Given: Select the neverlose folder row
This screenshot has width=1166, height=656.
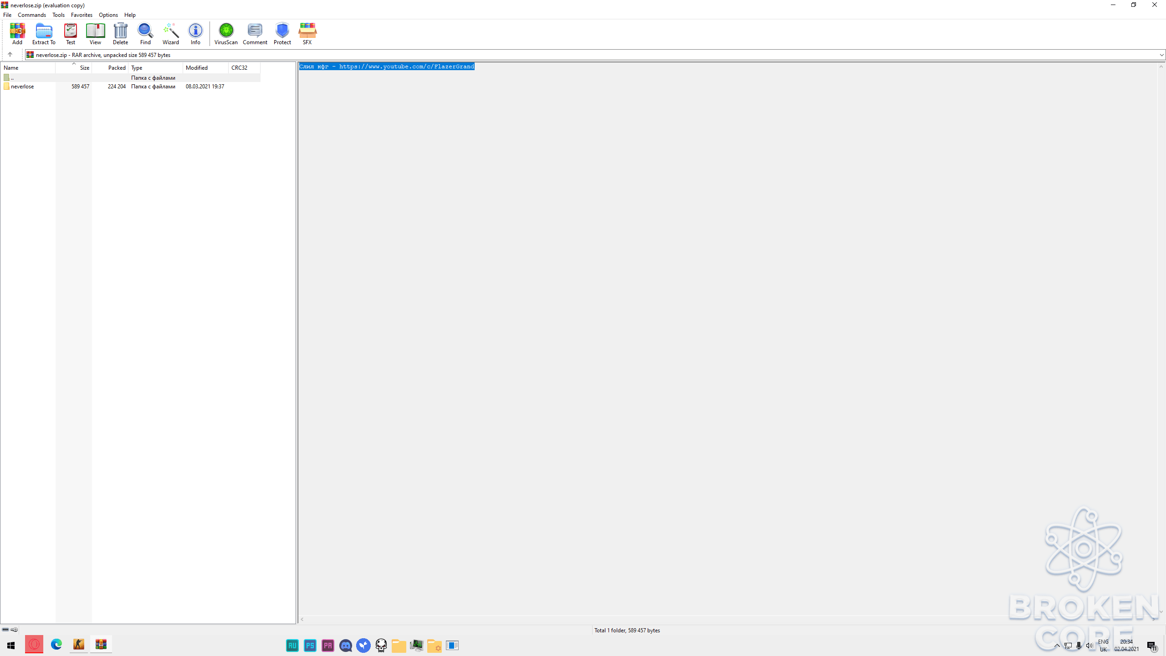Looking at the screenshot, I should (131, 87).
